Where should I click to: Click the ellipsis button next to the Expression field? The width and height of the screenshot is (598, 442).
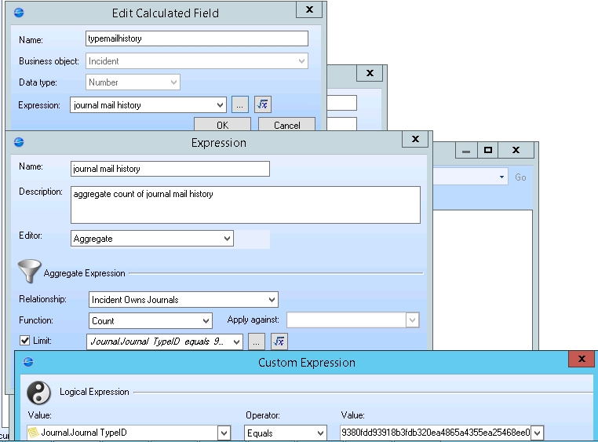point(240,104)
